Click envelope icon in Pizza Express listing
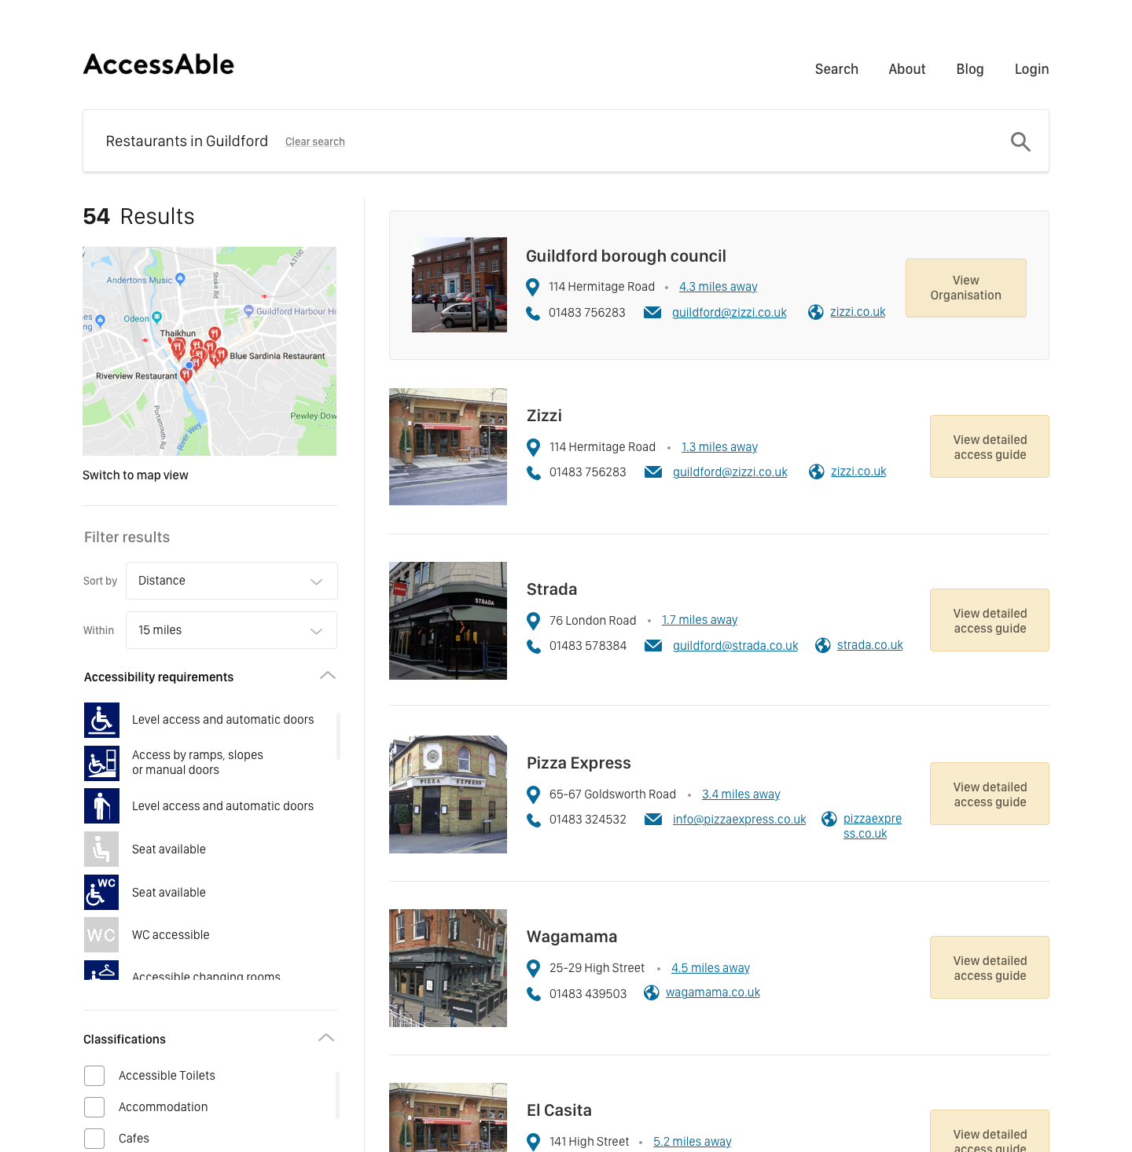1132x1152 pixels. click(653, 820)
